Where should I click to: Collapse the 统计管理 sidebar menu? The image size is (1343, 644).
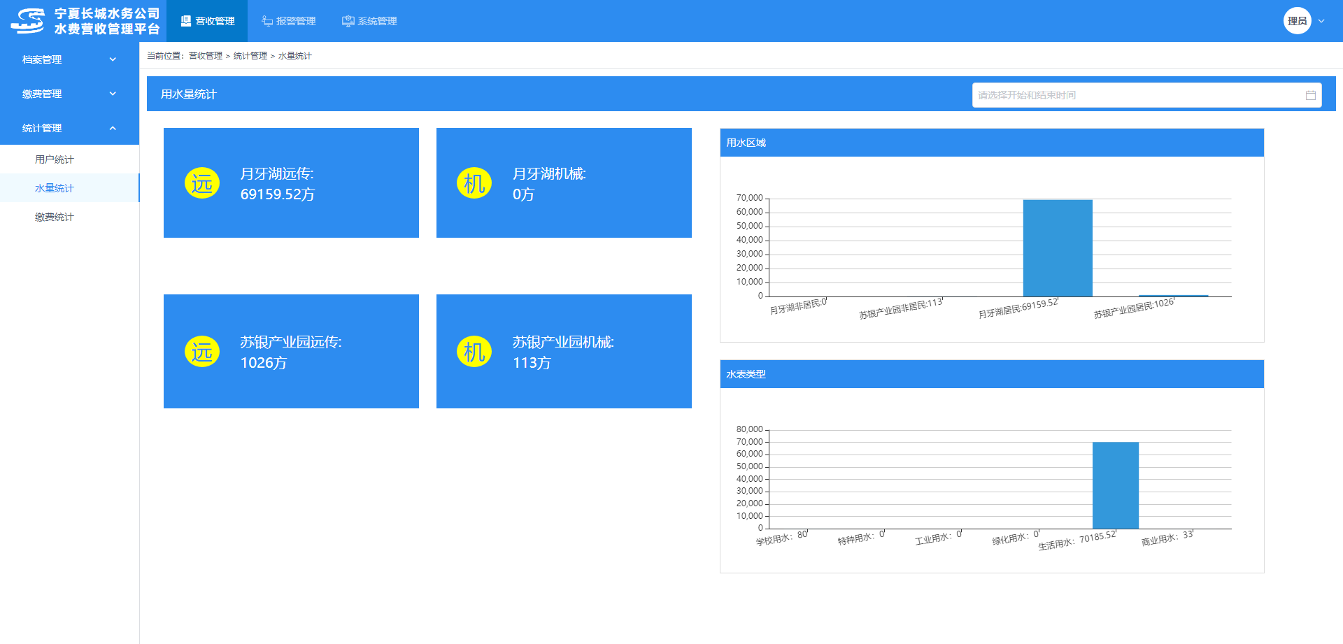pos(69,128)
